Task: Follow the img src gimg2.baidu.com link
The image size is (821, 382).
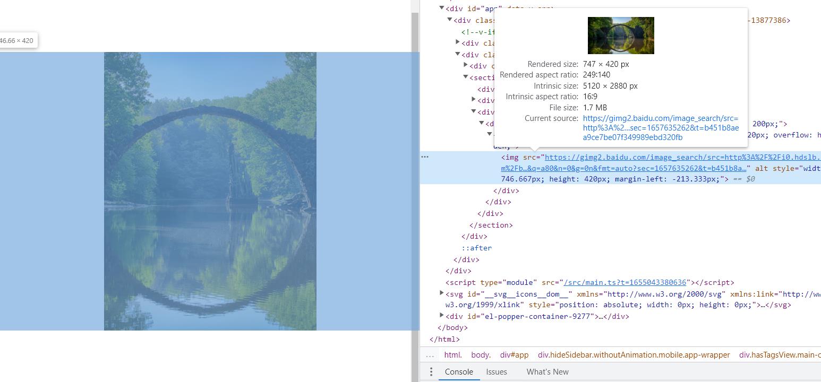Action: point(682,162)
